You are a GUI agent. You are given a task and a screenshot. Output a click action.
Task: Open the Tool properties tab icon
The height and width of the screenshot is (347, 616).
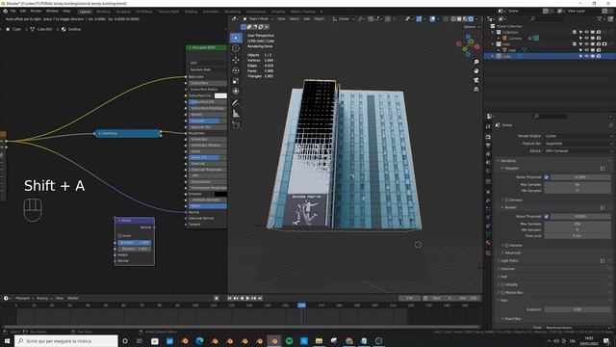point(488,126)
